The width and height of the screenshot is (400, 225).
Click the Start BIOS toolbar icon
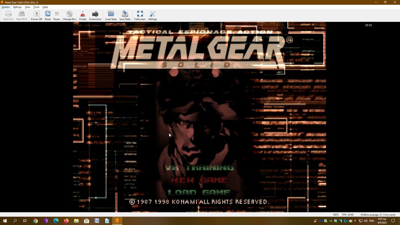22,16
